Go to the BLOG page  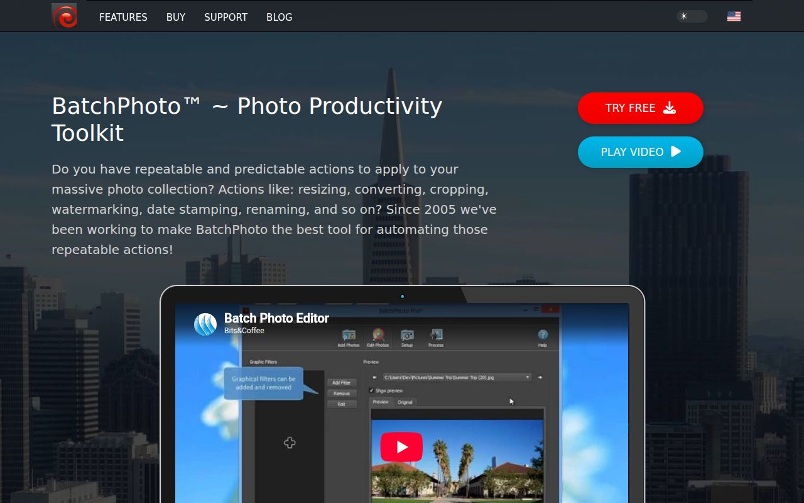pos(279,17)
